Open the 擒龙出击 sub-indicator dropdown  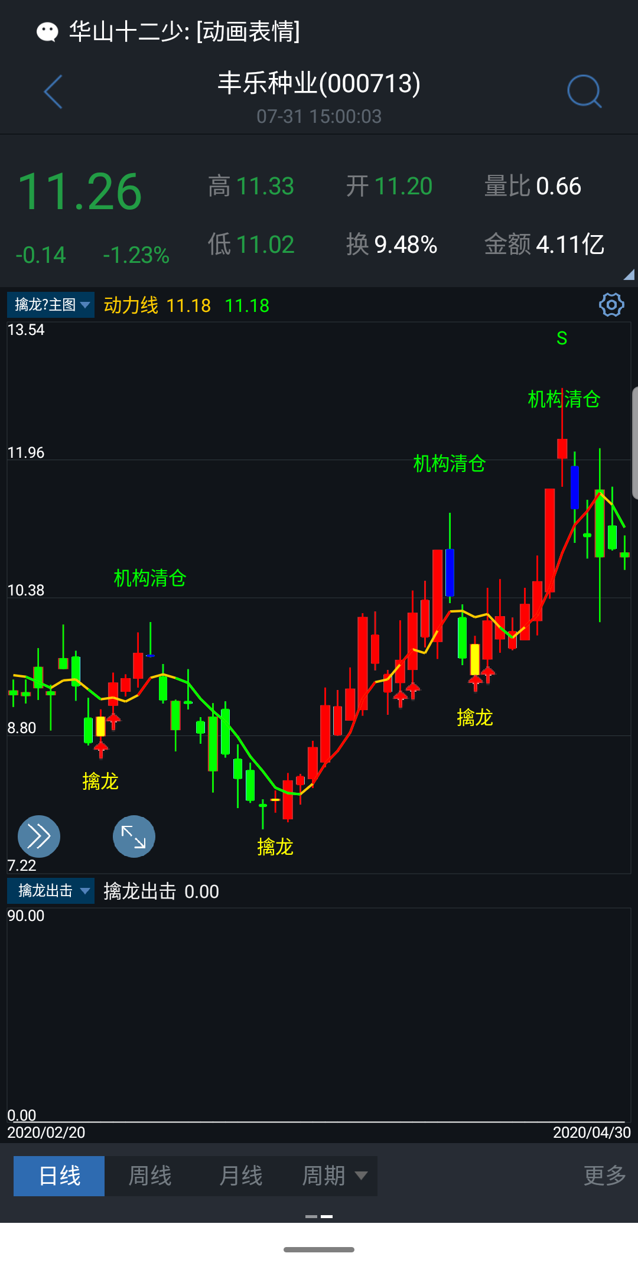[x=51, y=891]
